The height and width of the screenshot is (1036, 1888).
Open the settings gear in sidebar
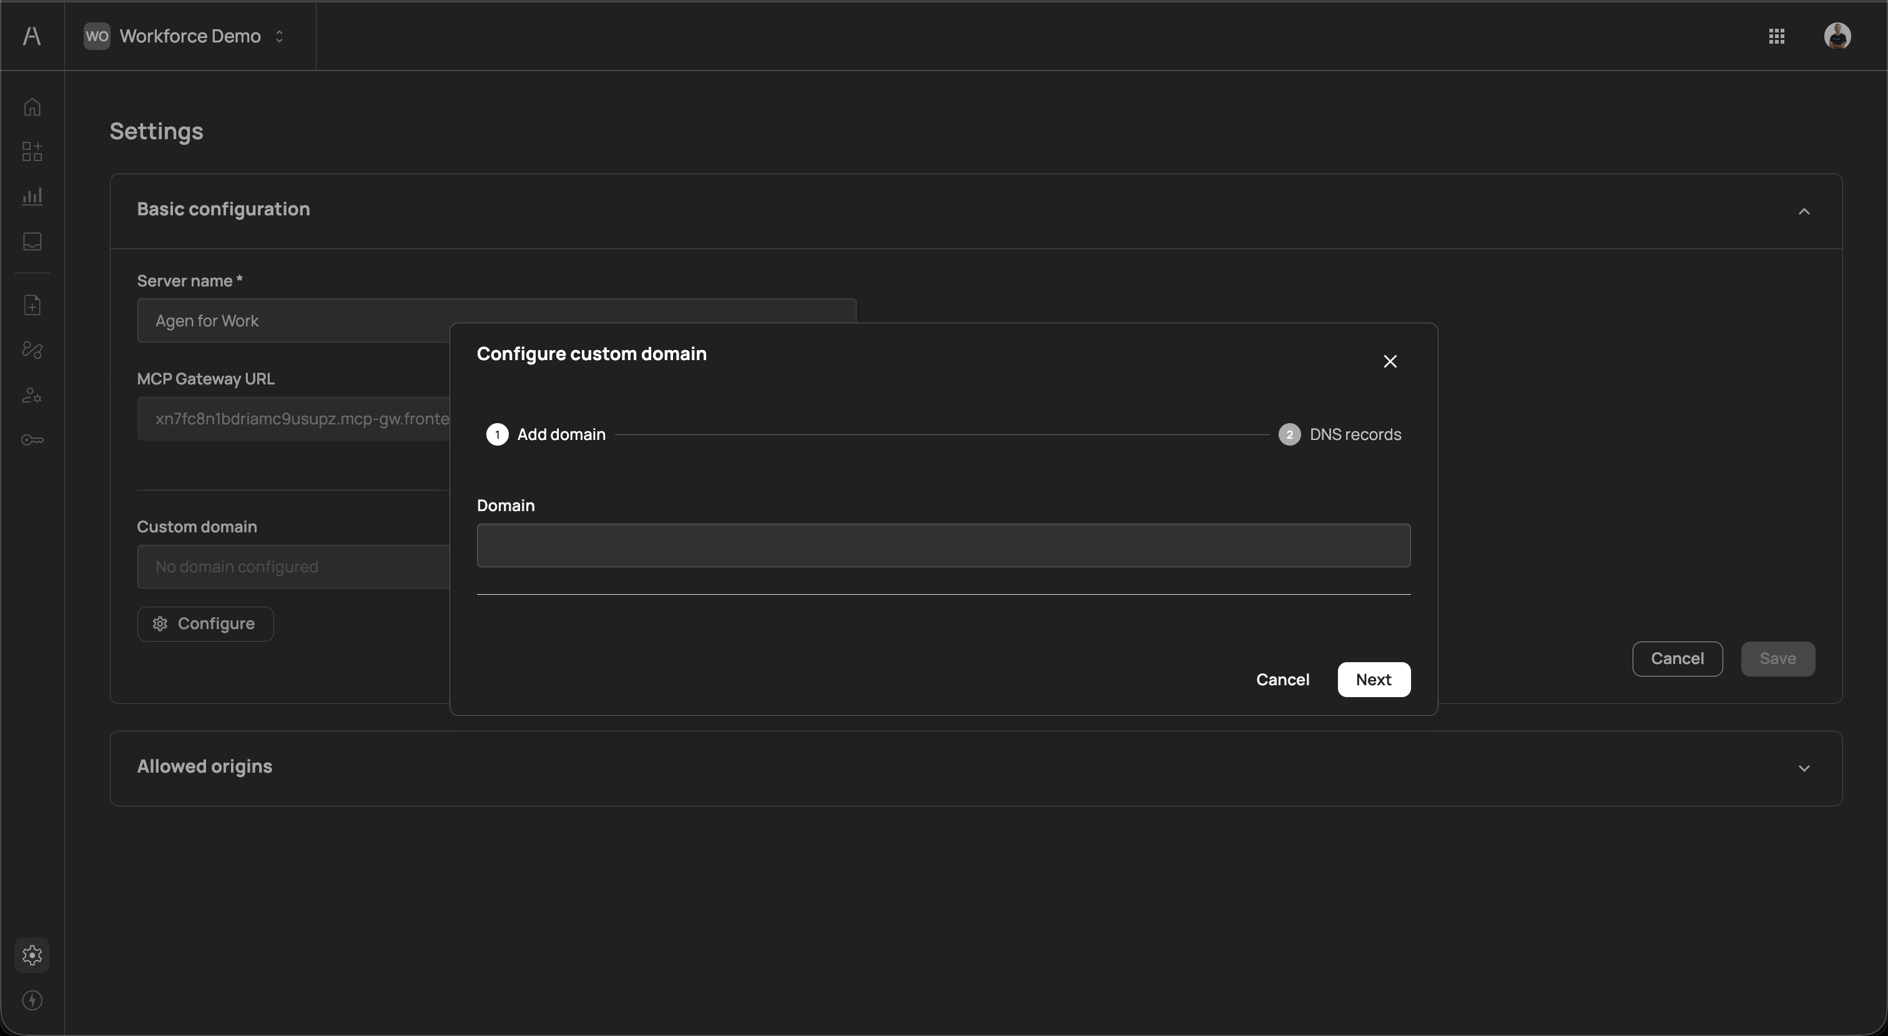point(32,955)
